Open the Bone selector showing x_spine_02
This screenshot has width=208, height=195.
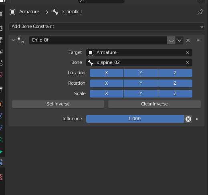(139, 63)
